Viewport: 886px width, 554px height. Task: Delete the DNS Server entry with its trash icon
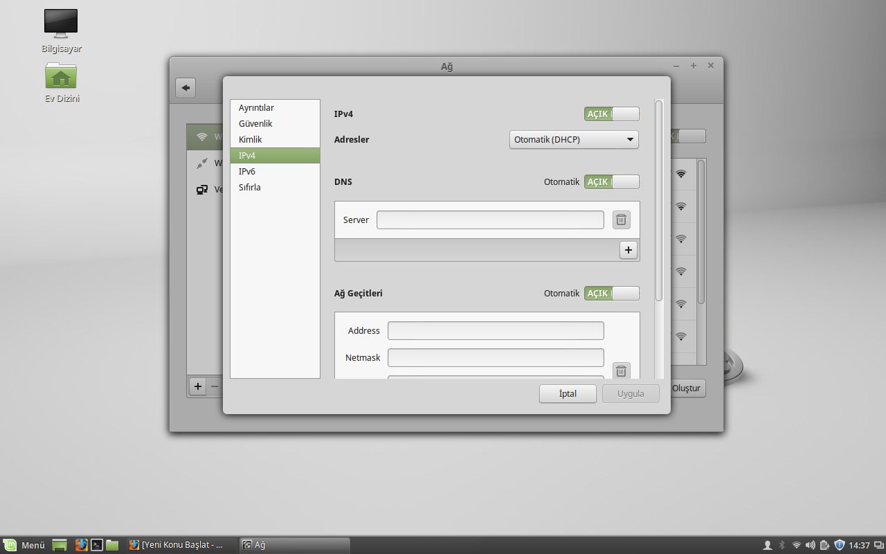coord(622,220)
